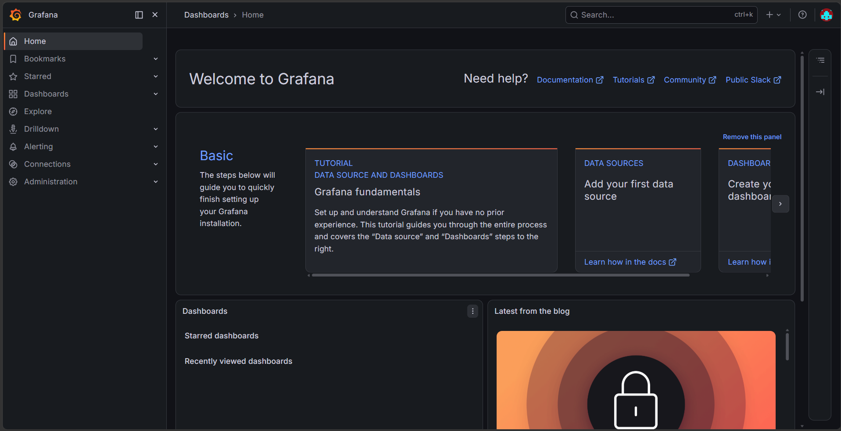Click the Administration gear icon
The width and height of the screenshot is (841, 431).
pyautogui.click(x=13, y=182)
